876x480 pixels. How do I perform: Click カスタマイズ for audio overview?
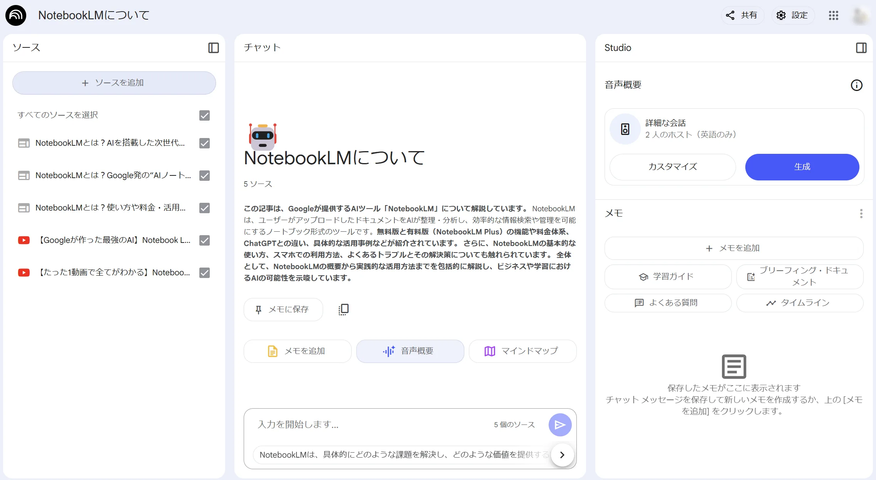[x=672, y=167]
